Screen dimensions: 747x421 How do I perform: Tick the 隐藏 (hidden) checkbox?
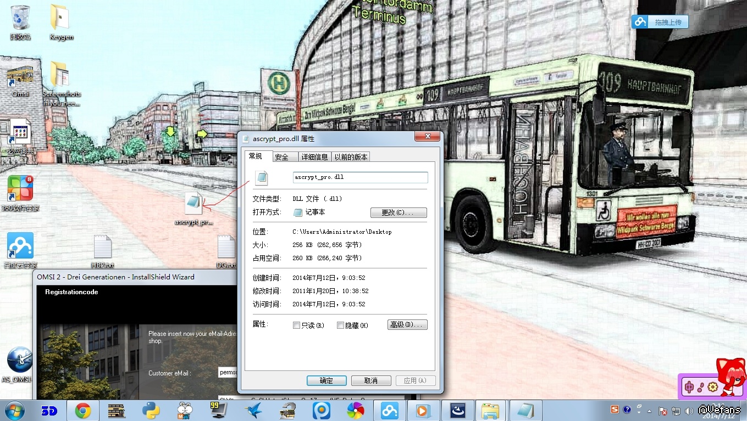tap(340, 325)
